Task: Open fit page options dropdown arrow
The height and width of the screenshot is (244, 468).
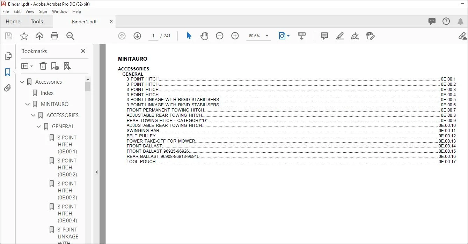Action: (x=288, y=36)
